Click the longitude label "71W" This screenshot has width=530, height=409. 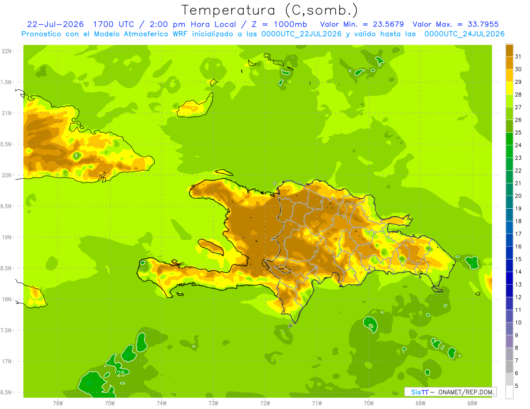[317, 403]
